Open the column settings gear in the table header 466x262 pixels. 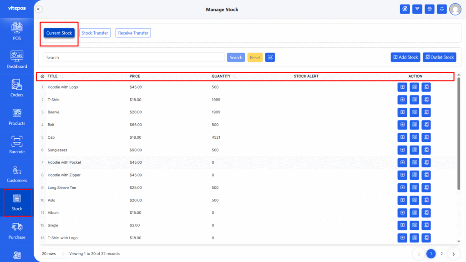click(x=42, y=76)
